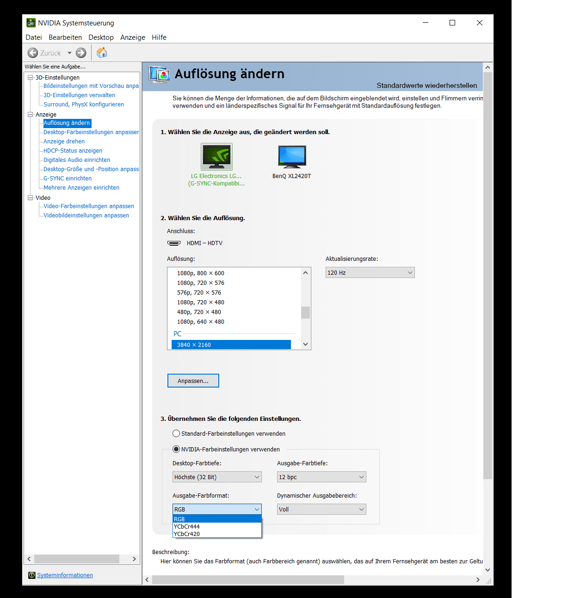Click task tree horizontal scroll right arrow
Viewport: 574px width, 598px height.
[x=134, y=559]
